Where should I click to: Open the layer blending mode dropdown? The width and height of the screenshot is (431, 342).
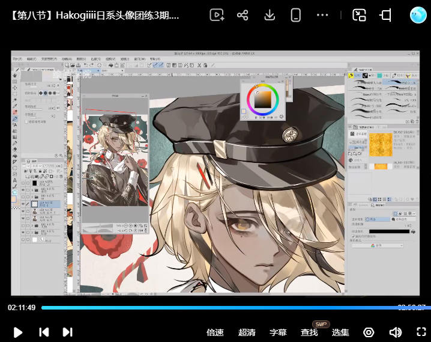click(43, 166)
